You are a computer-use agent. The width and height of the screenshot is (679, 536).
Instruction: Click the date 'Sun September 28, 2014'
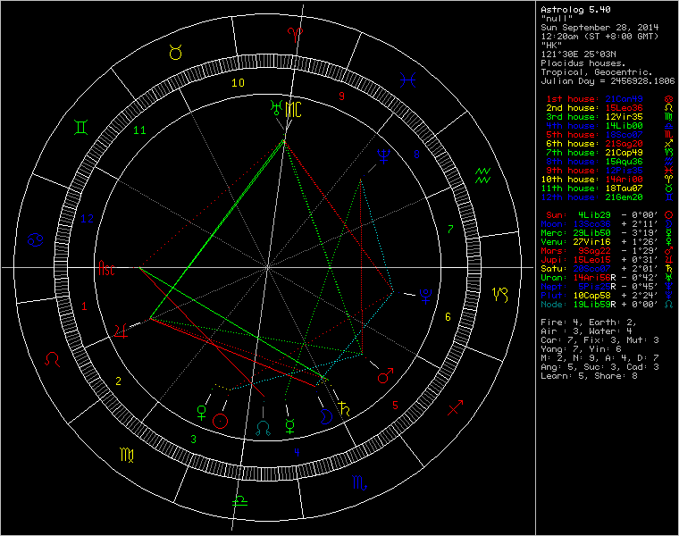click(x=599, y=28)
